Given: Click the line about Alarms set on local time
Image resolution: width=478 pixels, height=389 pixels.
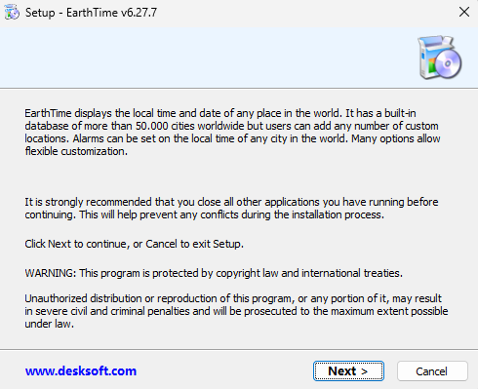Looking at the screenshot, I should tap(232, 138).
